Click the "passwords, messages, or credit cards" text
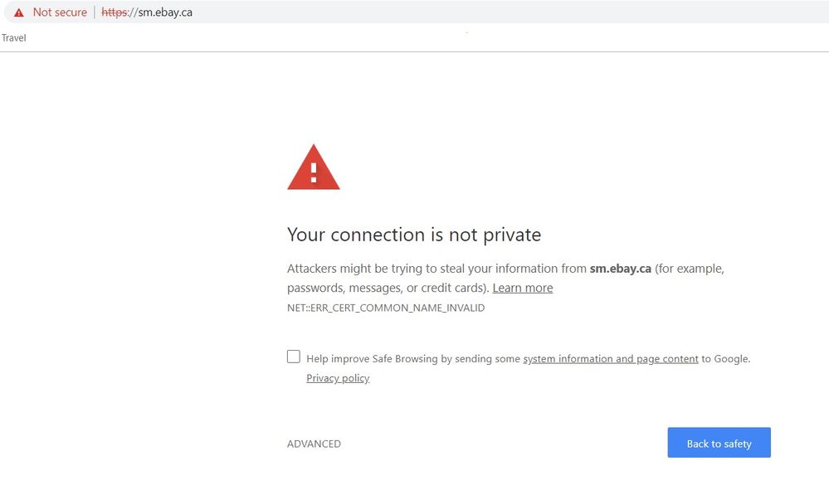Screen dimensions: 829x495 click(388, 288)
